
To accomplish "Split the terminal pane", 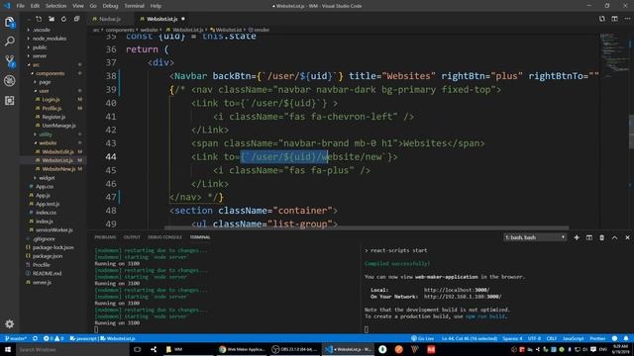I will point(589,237).
